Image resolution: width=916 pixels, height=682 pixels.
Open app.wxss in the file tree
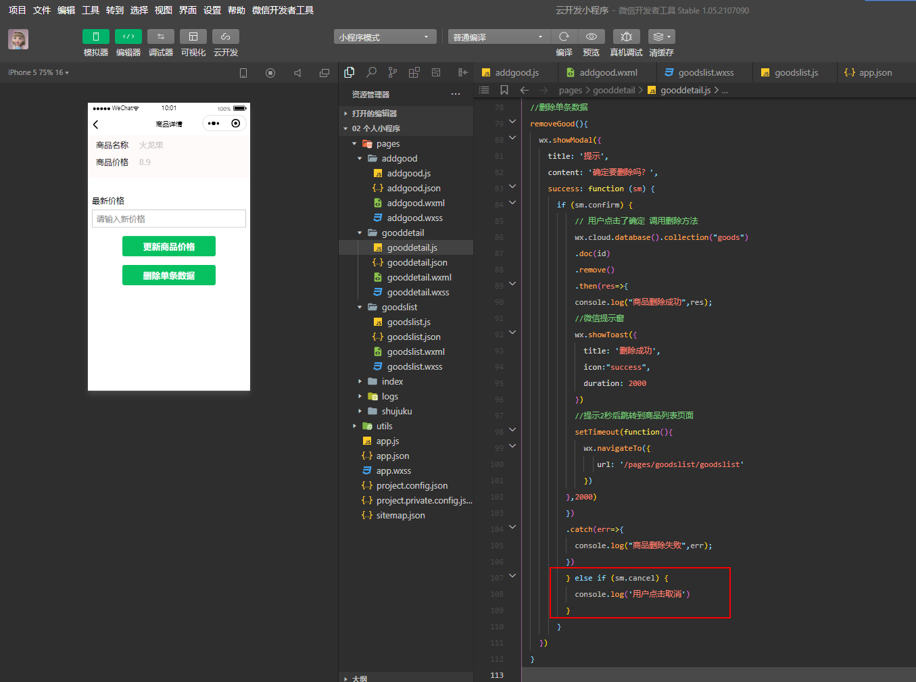[x=406, y=470]
